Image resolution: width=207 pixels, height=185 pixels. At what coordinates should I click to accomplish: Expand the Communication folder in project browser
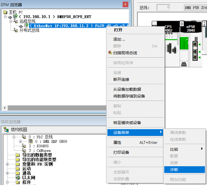(x=8, y=173)
